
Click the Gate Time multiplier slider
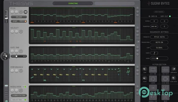tap(17, 56)
